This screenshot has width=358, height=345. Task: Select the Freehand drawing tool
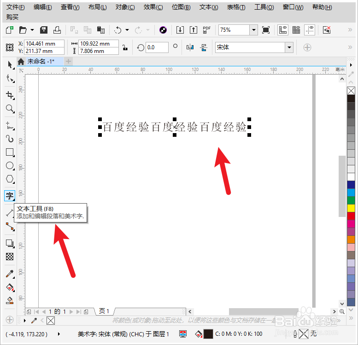(10, 125)
